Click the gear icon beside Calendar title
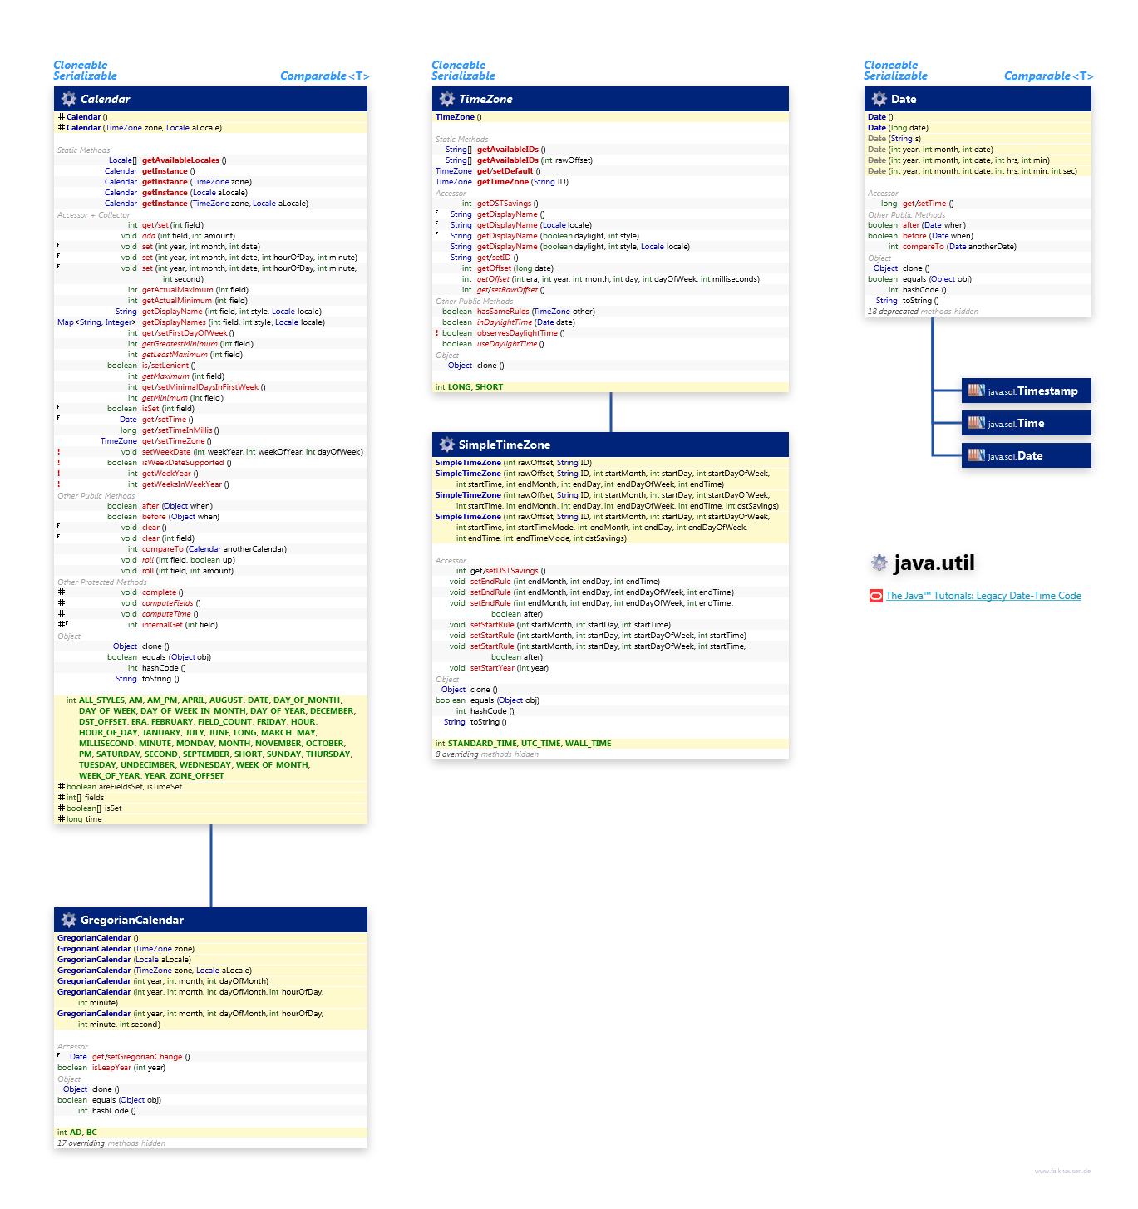1138x1209 pixels. click(68, 99)
